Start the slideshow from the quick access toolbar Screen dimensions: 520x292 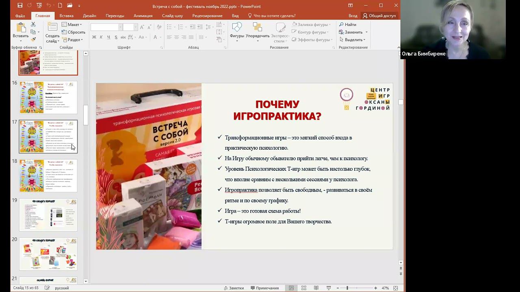pos(39,6)
